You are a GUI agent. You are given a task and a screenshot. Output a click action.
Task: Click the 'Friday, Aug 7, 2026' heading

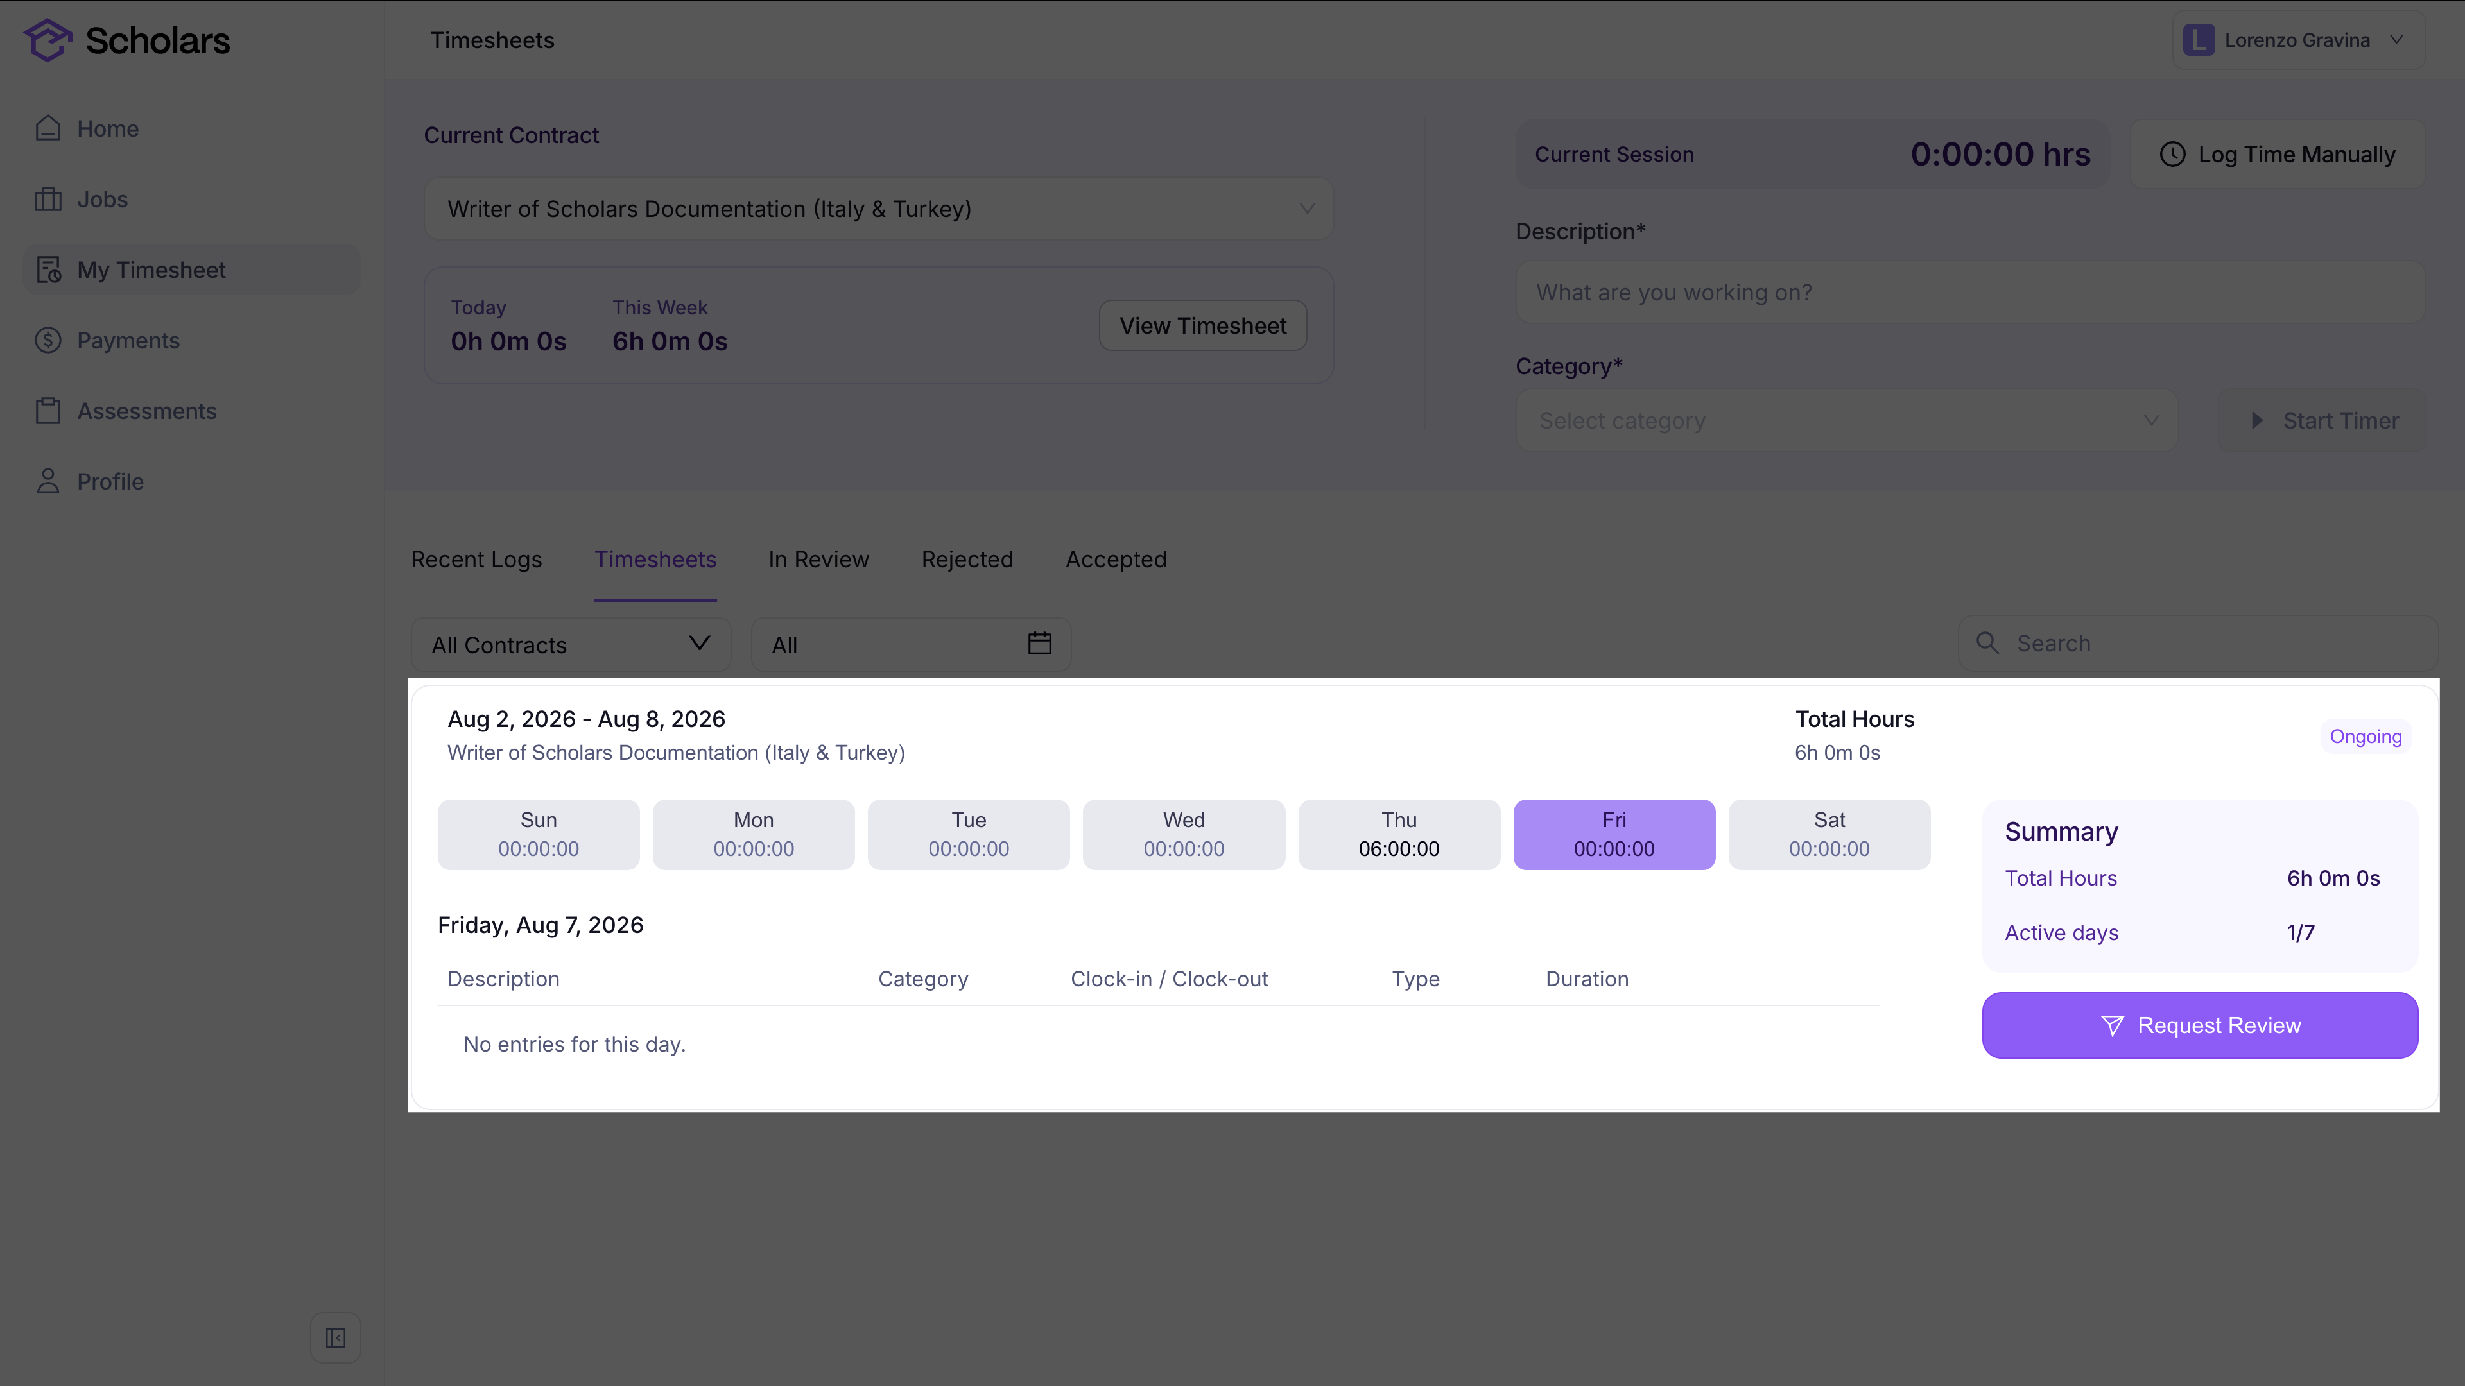click(541, 925)
